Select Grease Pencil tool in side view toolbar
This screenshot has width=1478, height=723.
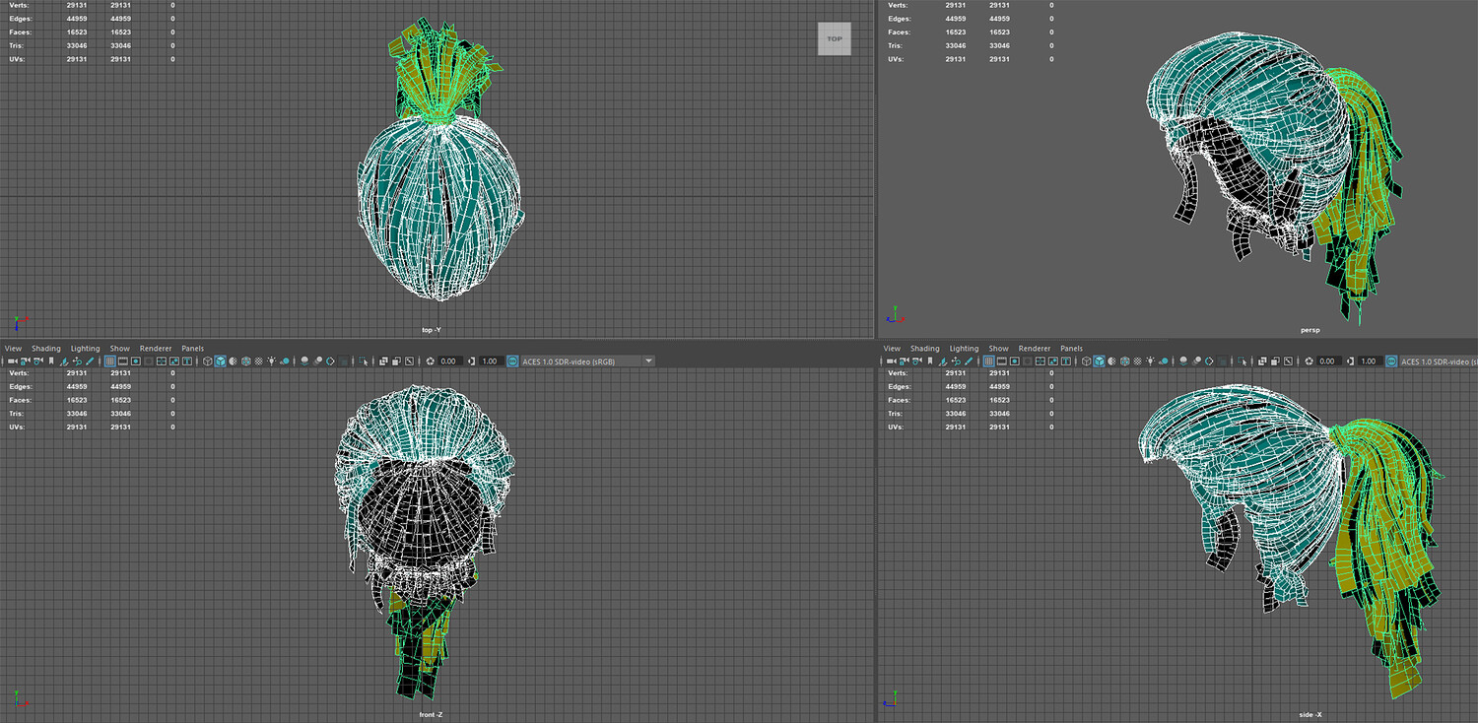tap(971, 361)
